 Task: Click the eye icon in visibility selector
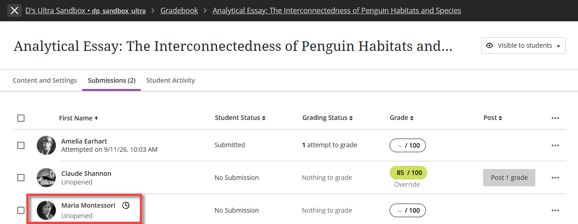[x=489, y=45]
